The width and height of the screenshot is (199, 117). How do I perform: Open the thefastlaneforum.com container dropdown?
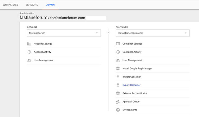153,33
